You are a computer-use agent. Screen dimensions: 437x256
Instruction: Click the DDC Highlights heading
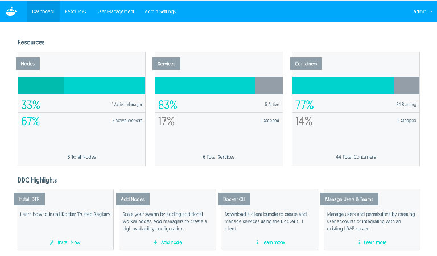click(38, 180)
